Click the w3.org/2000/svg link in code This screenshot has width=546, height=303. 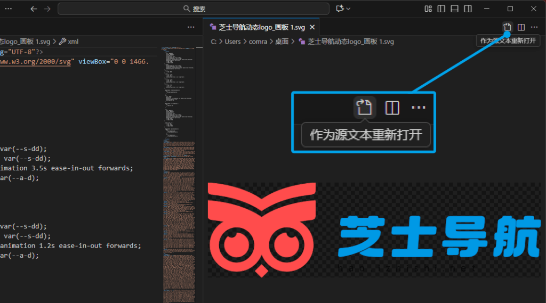click(35, 62)
